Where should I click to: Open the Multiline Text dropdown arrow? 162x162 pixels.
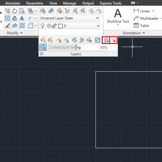pyautogui.click(x=118, y=25)
